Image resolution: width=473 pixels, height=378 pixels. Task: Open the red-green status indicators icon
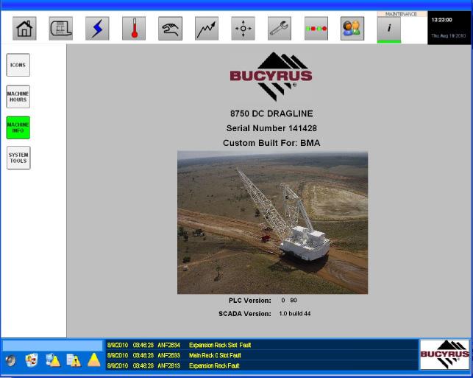coord(316,29)
